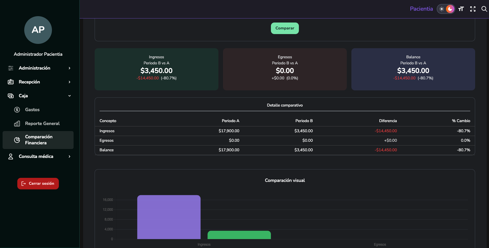
Task: Select Reporte General in the sidebar
Action: click(x=42, y=124)
